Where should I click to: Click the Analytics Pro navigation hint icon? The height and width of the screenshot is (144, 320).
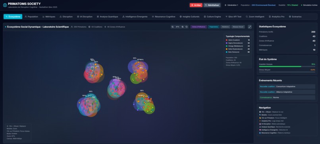tap(260, 121)
